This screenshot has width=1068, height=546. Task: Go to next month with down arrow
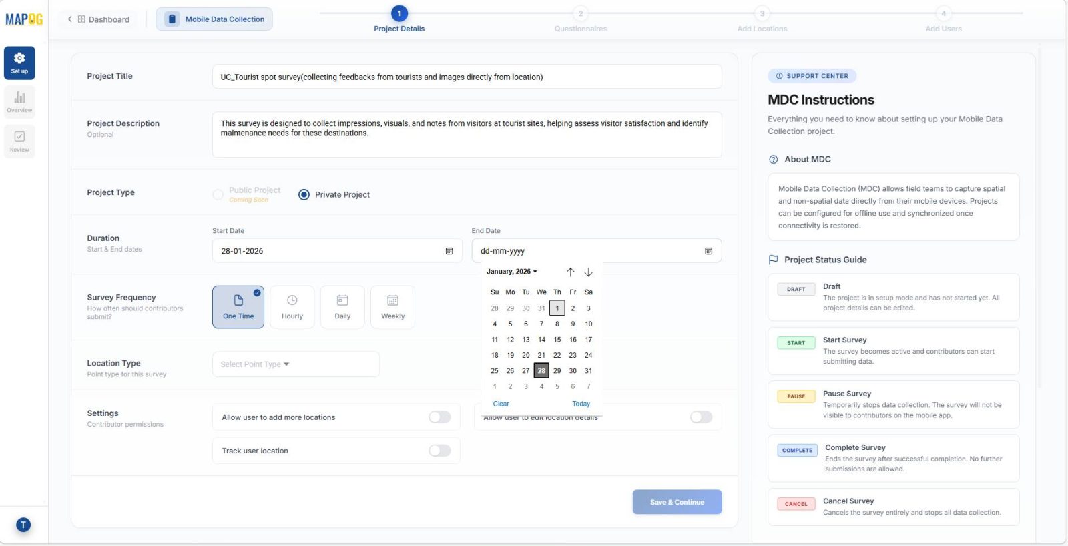coord(588,272)
